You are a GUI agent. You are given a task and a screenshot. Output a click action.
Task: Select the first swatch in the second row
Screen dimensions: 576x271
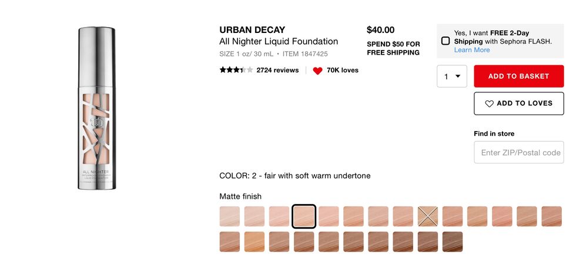coord(229,242)
